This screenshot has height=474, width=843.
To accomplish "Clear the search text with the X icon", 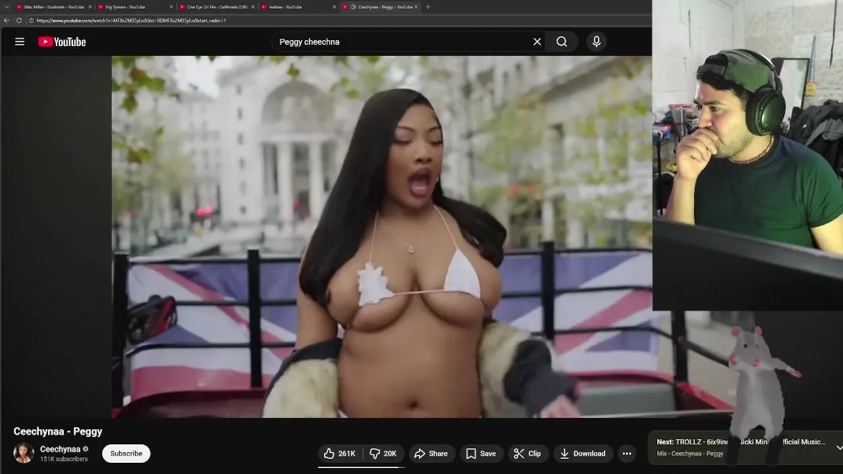I will [x=537, y=41].
